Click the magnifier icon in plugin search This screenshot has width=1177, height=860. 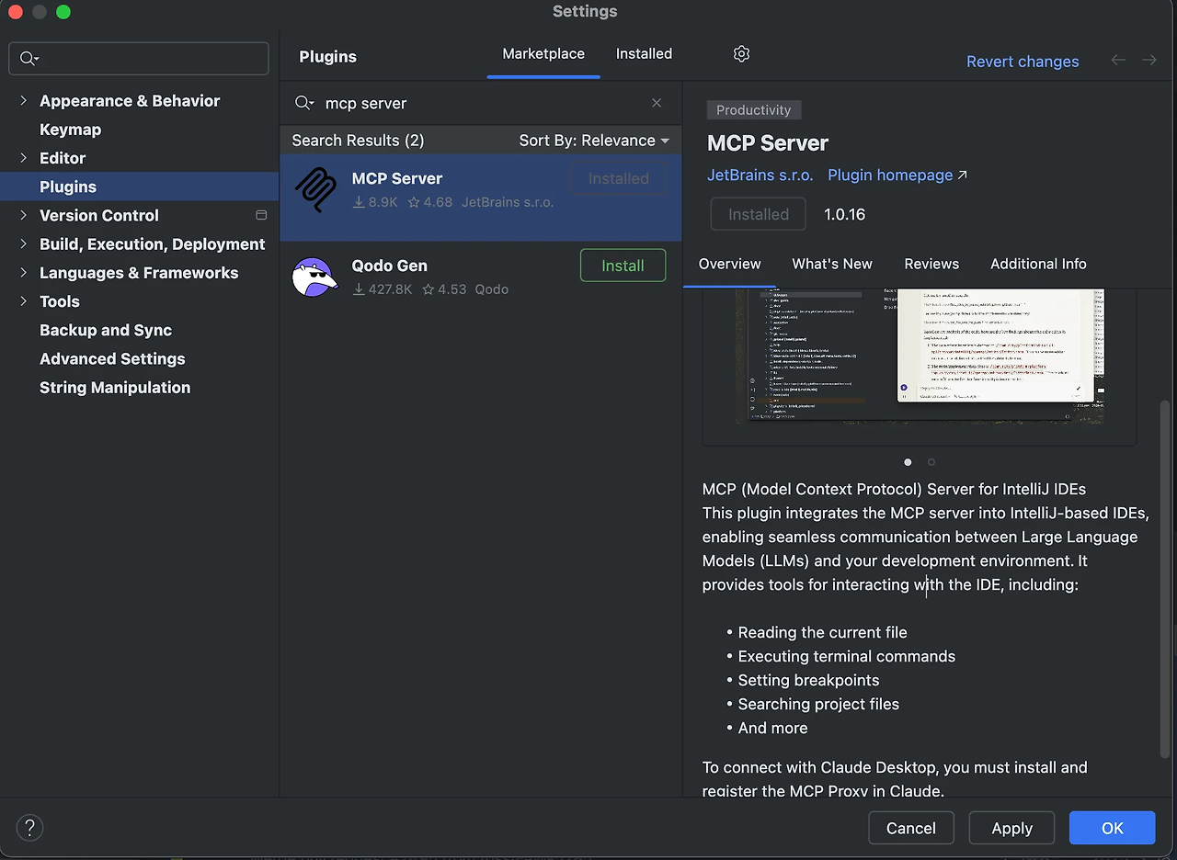tap(303, 103)
